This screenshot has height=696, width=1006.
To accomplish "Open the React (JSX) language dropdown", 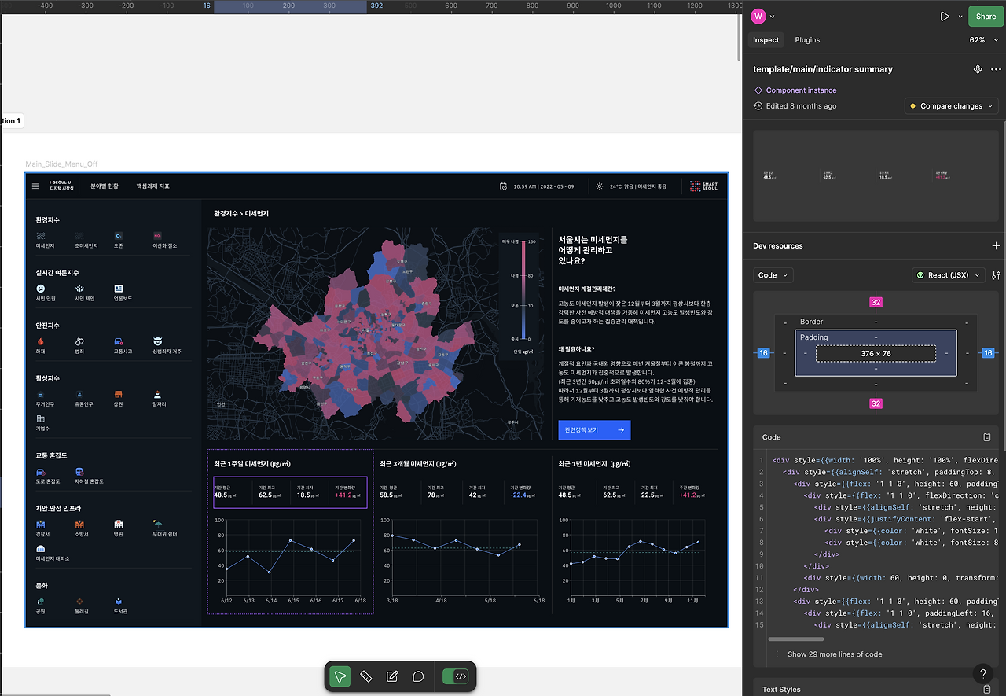I will pyautogui.click(x=949, y=275).
